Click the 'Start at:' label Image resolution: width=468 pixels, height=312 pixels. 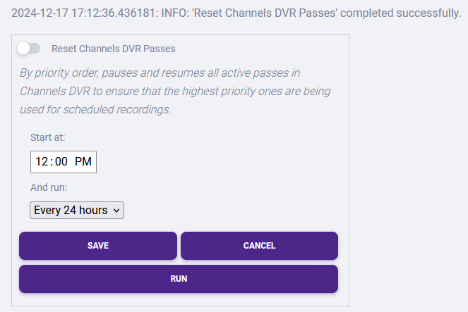pos(48,137)
